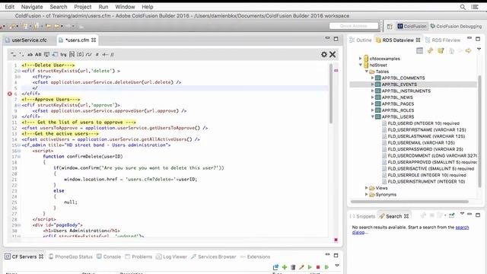This screenshot has width=487, height=274.
Task: Click the screen icon in editor toolbar
Action: [46, 54]
